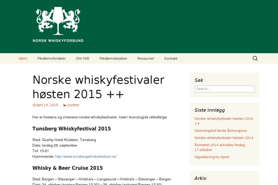Click the April 14, 2015 date link
The width and height of the screenshot is (278, 185).
(47, 105)
